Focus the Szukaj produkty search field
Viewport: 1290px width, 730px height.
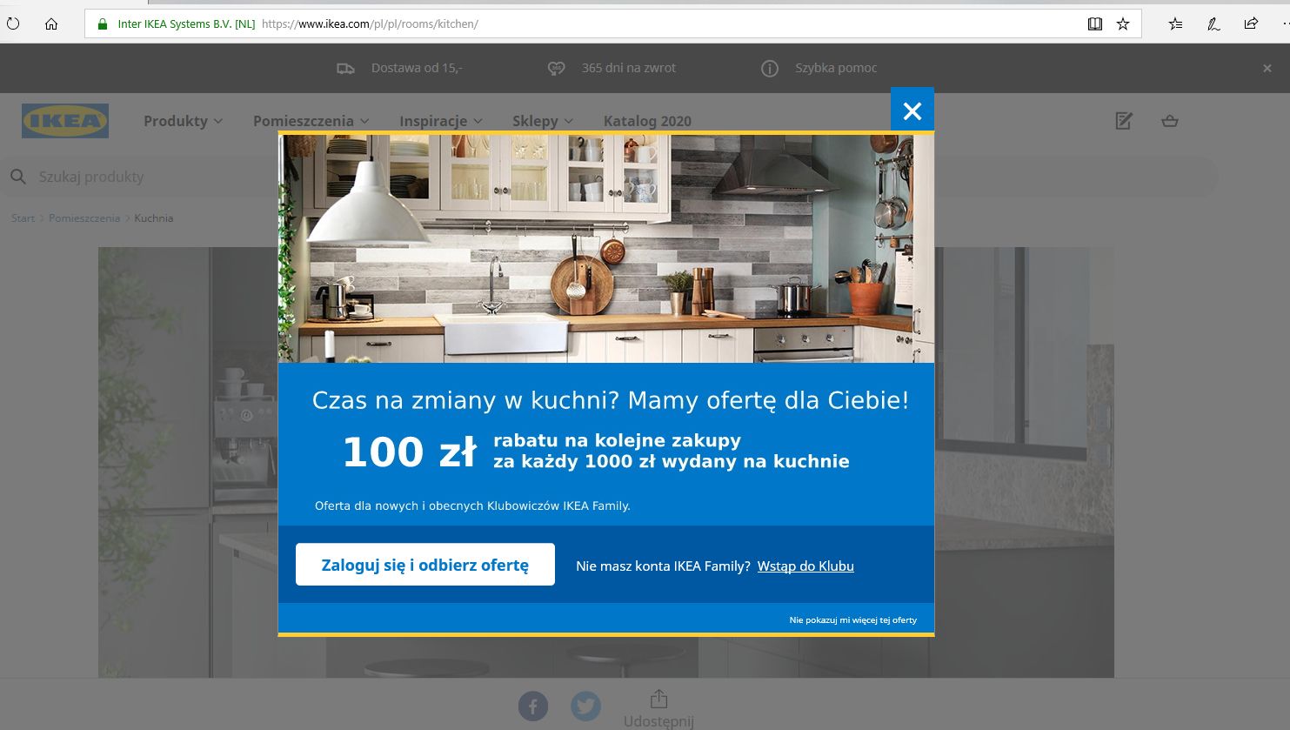point(609,177)
